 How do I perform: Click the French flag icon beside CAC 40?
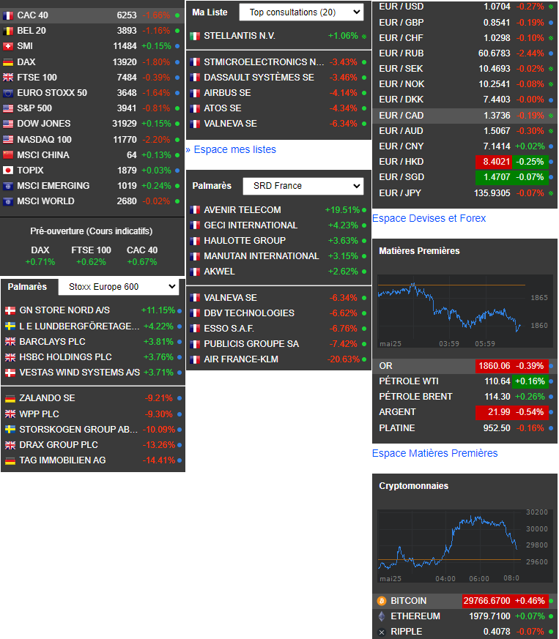click(8, 15)
